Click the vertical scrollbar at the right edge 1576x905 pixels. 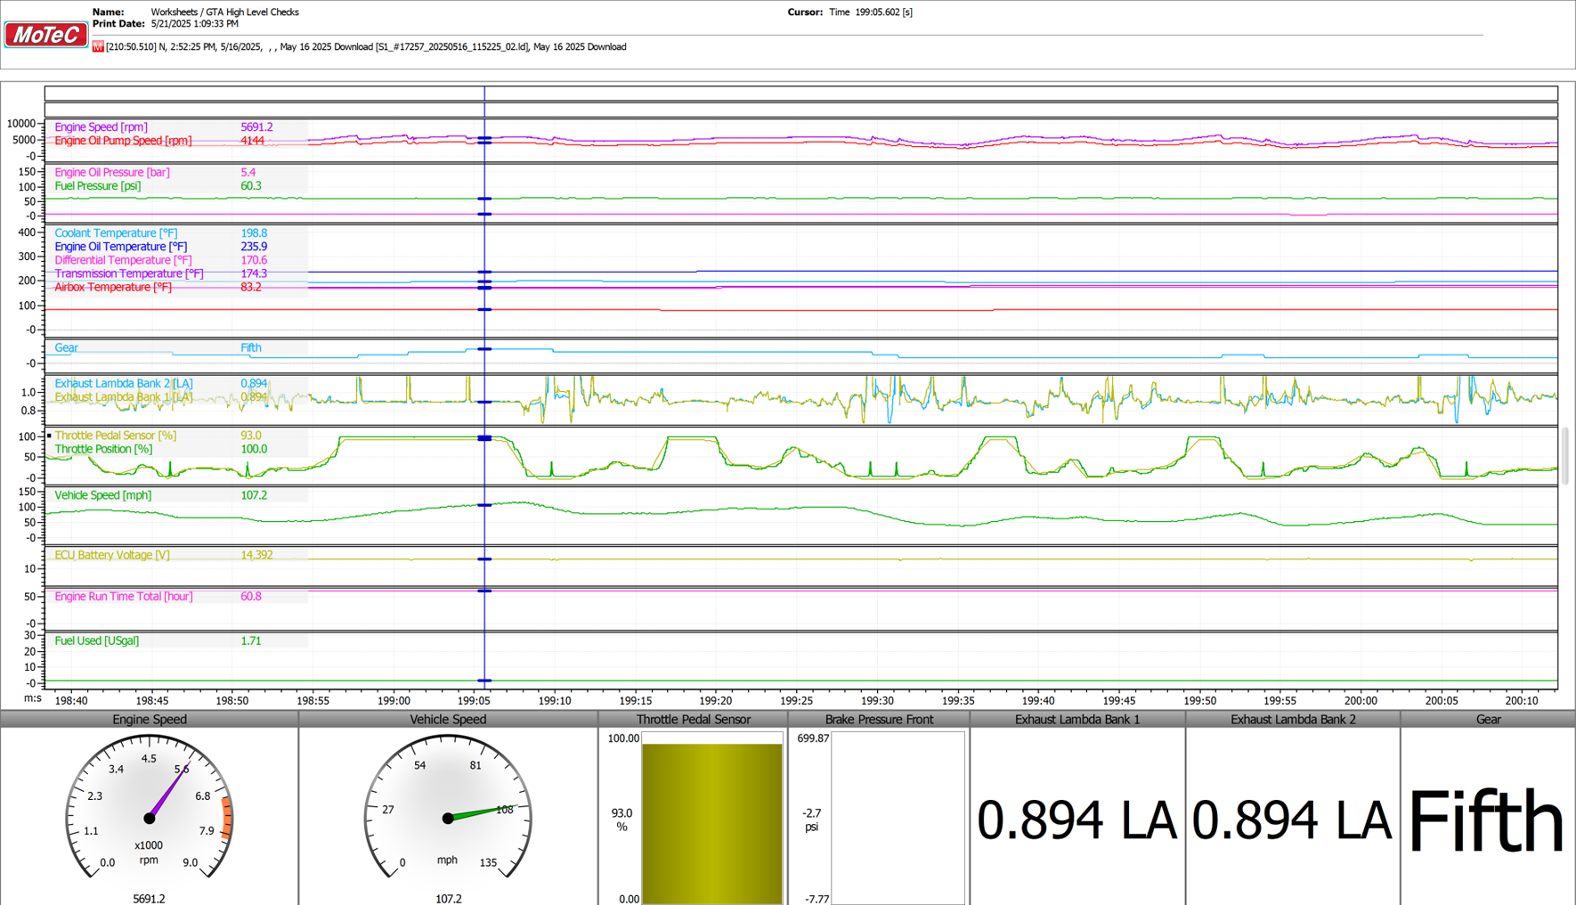1566,456
